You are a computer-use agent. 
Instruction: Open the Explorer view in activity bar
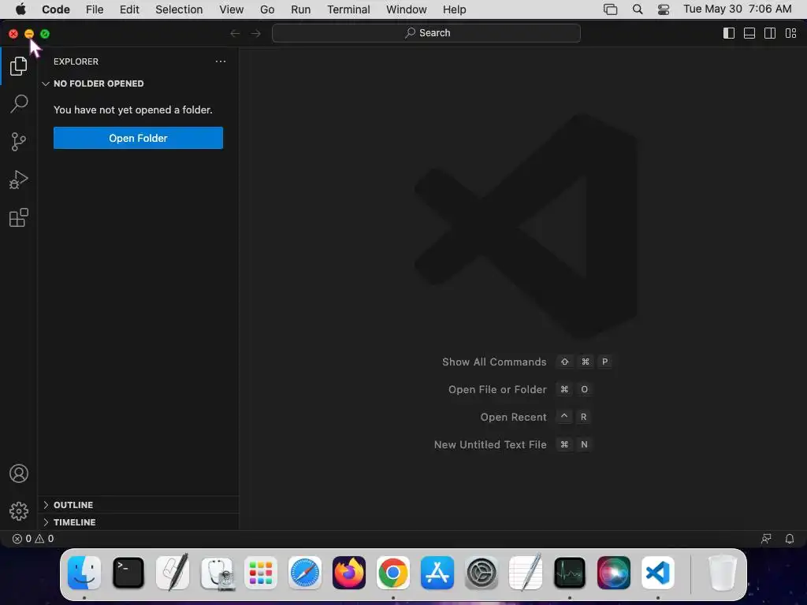click(19, 66)
